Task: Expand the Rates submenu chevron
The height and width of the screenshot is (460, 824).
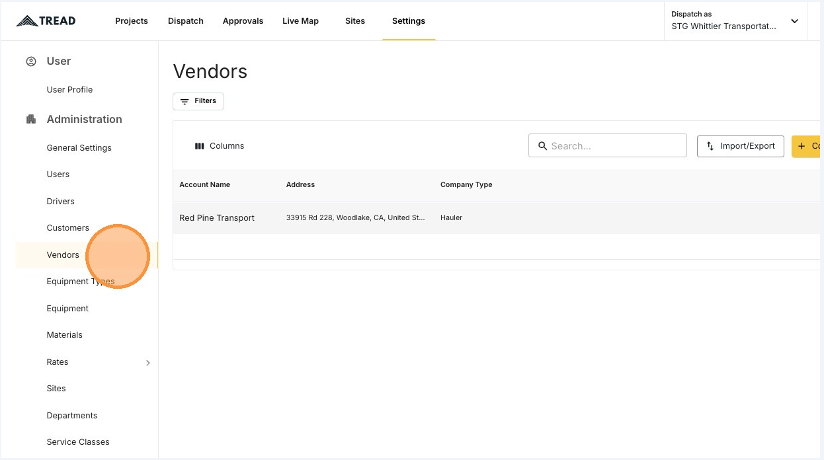Action: coord(148,363)
